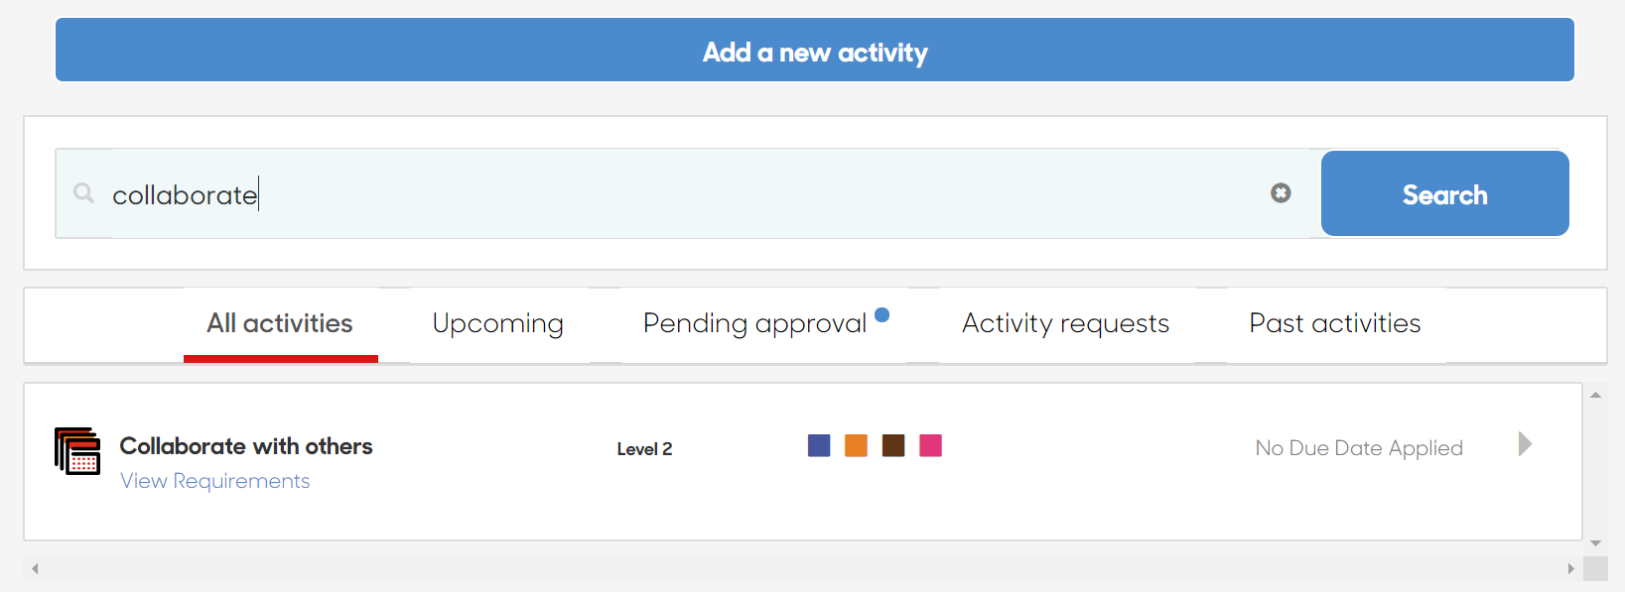1625x592 pixels.
Task: Click the brown color square
Action: tap(893, 445)
